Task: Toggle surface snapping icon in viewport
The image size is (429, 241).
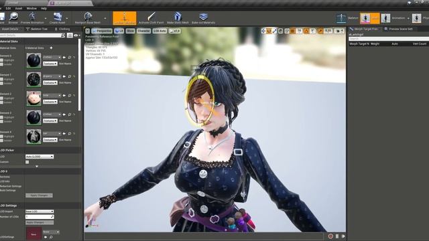Action: pos(287,31)
